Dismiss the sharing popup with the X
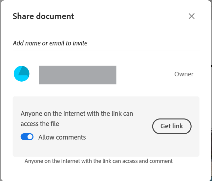 click(x=192, y=16)
